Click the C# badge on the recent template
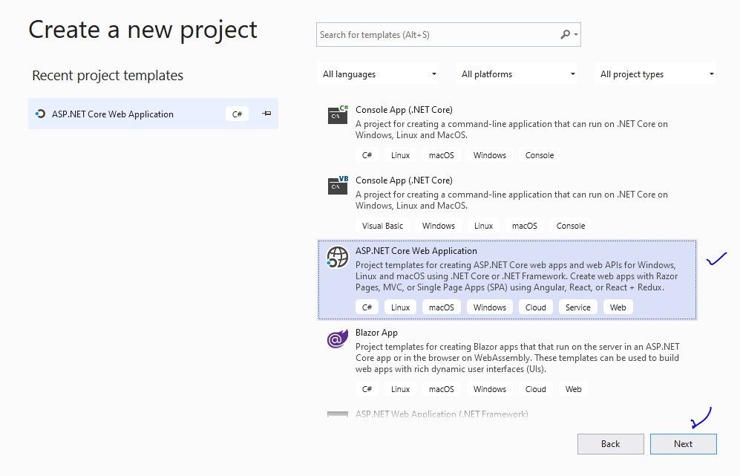 [236, 114]
